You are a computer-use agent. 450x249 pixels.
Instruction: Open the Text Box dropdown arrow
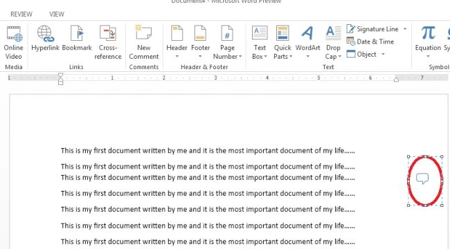tap(265, 57)
